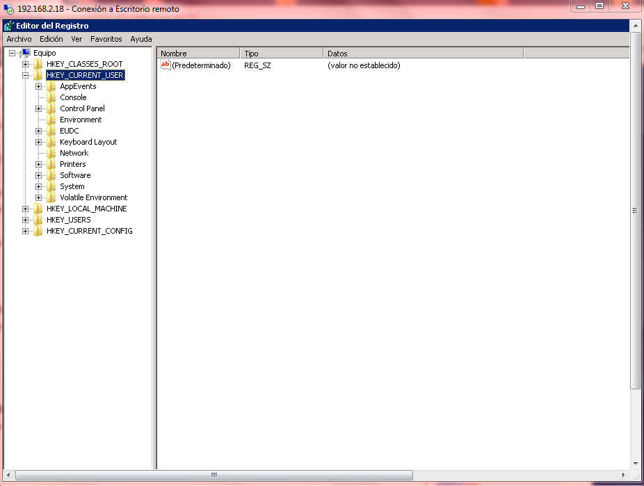Expand the Software key
The width and height of the screenshot is (644, 486).
pyautogui.click(x=39, y=175)
